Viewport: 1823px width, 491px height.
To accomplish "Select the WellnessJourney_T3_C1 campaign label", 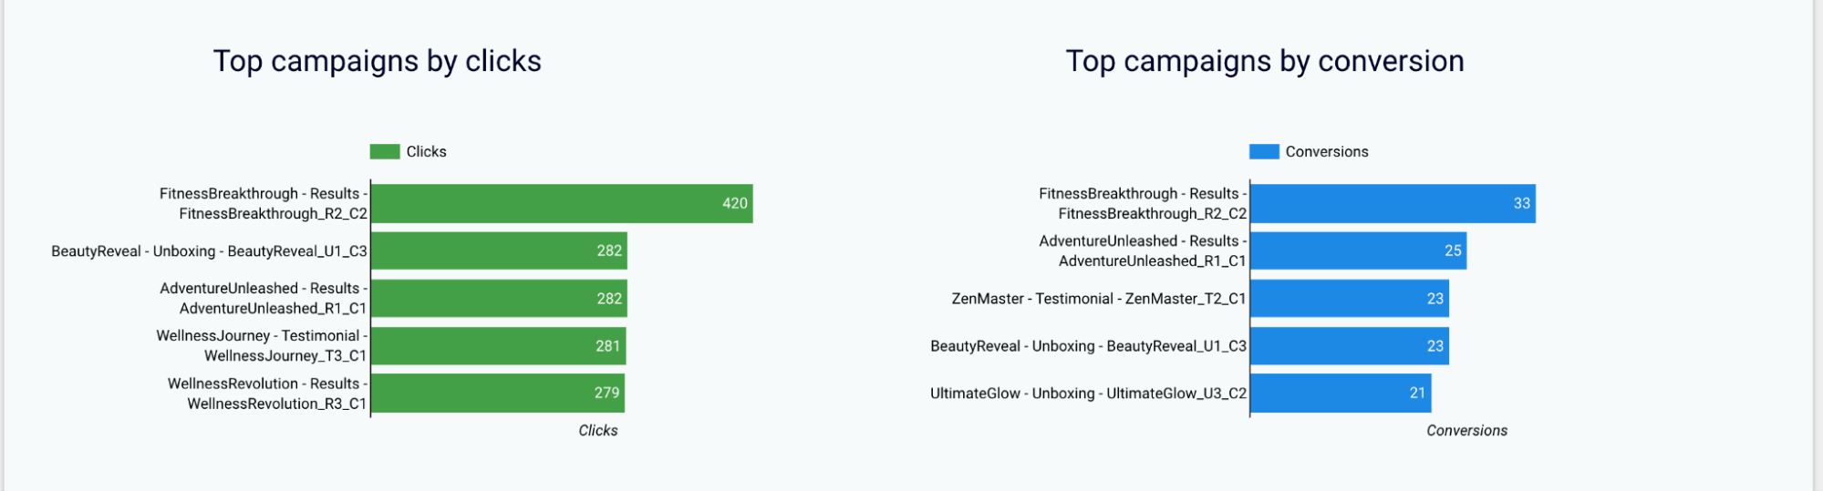I will pos(262,346).
